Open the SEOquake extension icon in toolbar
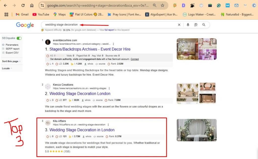Image resolution: width=258 pixels, height=159 pixels. pos(175,6)
